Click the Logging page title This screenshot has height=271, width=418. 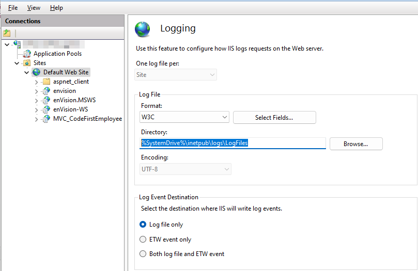pos(178,28)
